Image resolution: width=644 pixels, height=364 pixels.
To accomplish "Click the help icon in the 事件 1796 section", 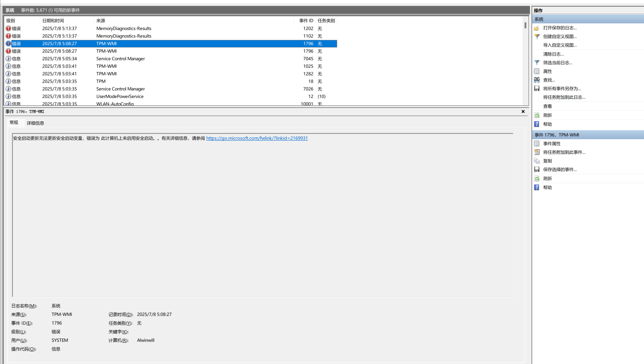I will pyautogui.click(x=537, y=187).
